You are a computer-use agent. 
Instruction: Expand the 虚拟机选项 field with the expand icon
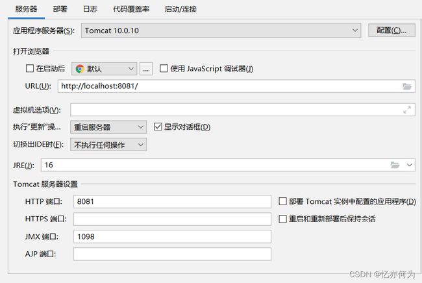click(407, 110)
